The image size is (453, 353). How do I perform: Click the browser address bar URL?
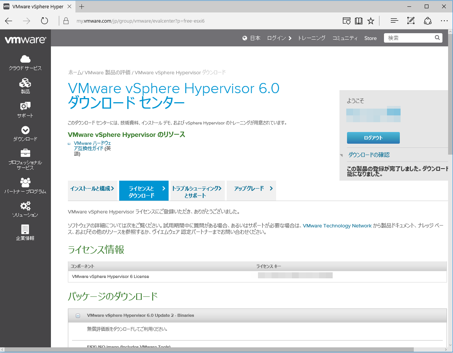click(x=141, y=21)
